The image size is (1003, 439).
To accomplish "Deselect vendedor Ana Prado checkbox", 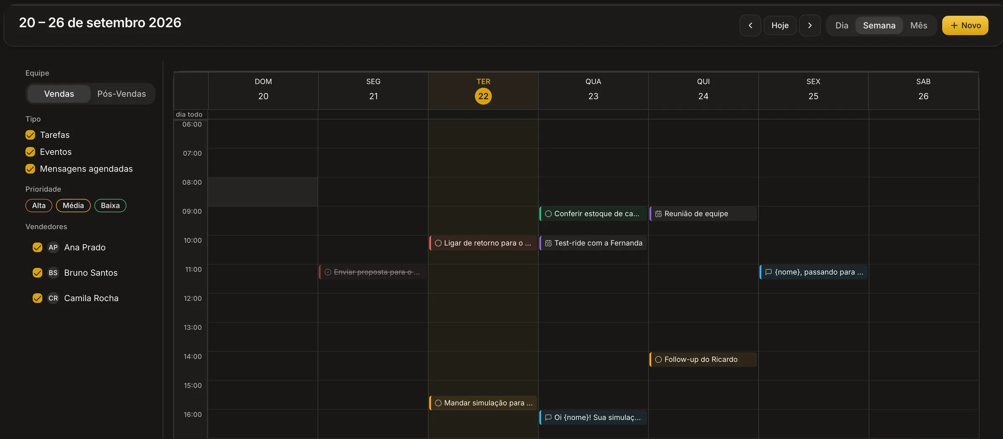I will (38, 247).
